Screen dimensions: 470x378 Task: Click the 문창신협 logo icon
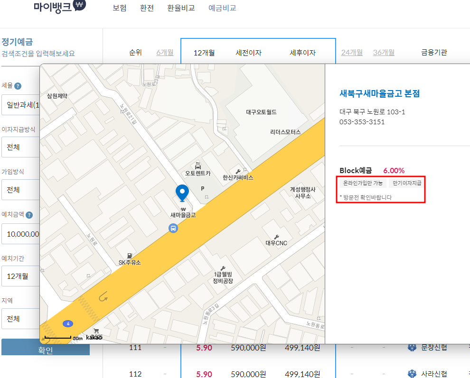coord(412,348)
